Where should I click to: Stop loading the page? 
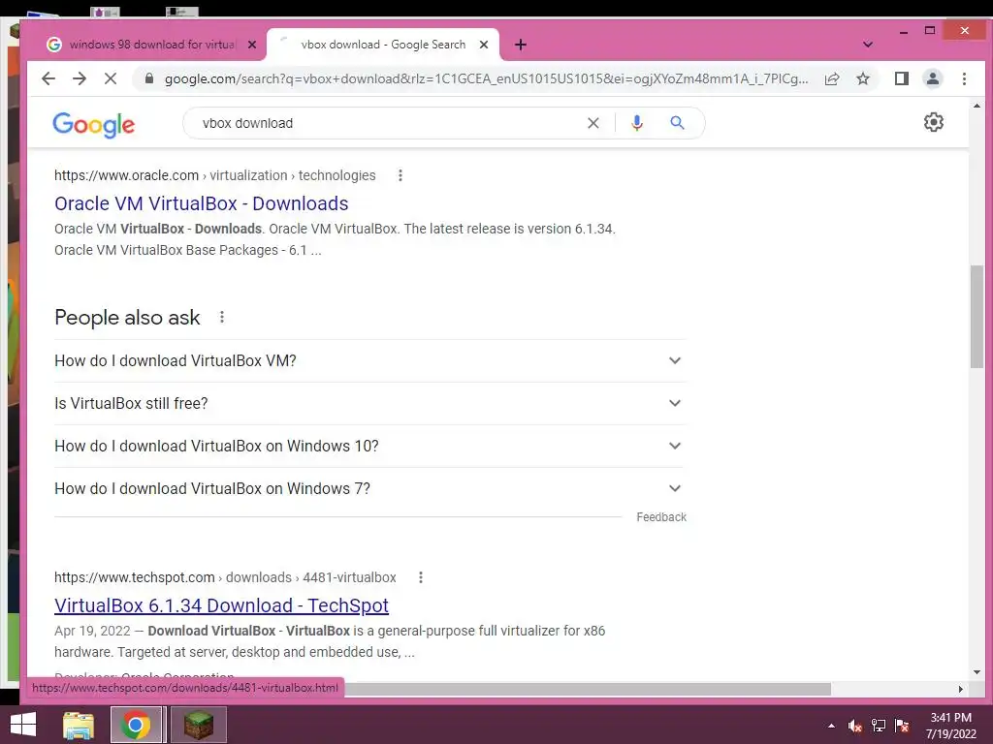[x=111, y=78]
